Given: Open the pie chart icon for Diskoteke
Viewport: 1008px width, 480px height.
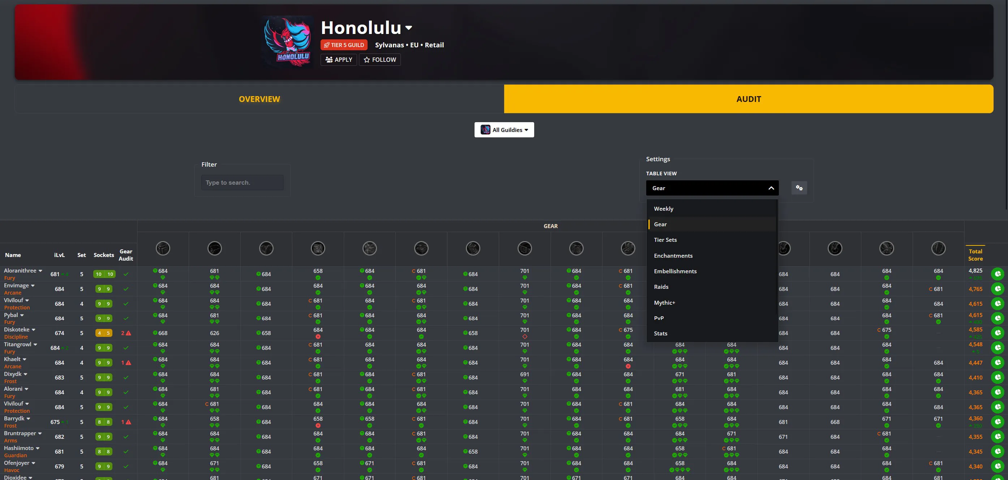Looking at the screenshot, I should [x=998, y=333].
